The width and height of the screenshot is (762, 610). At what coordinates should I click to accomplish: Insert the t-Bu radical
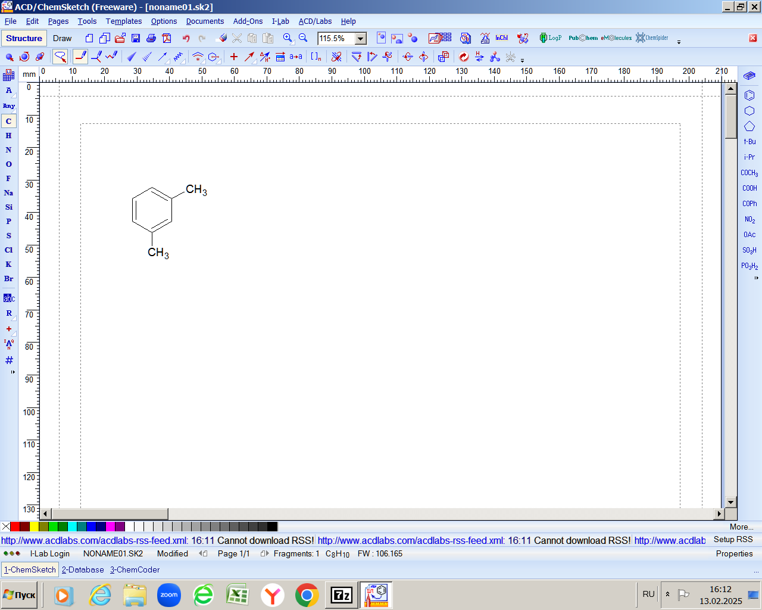(x=749, y=142)
